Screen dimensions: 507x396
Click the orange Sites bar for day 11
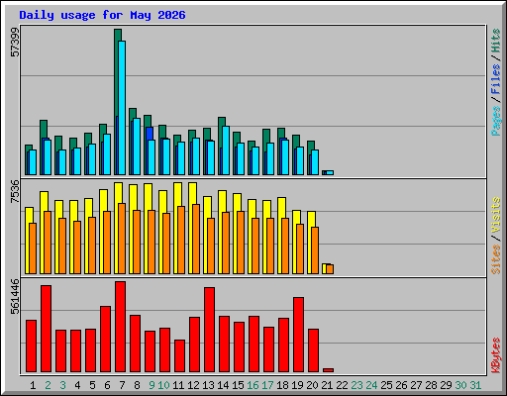click(181, 240)
